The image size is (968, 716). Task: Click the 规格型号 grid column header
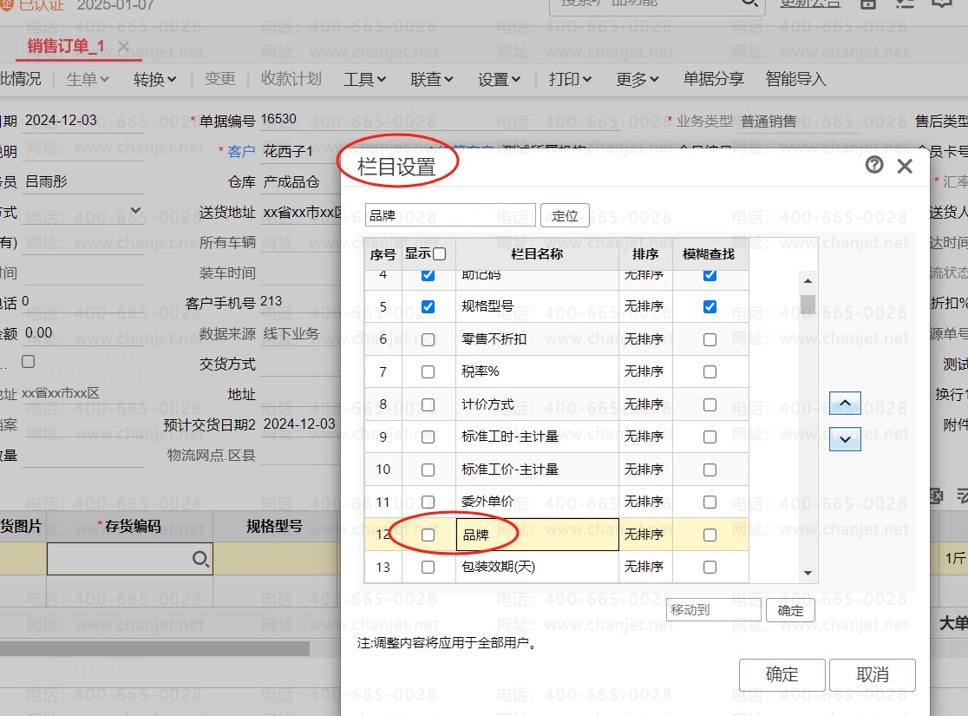click(x=275, y=526)
